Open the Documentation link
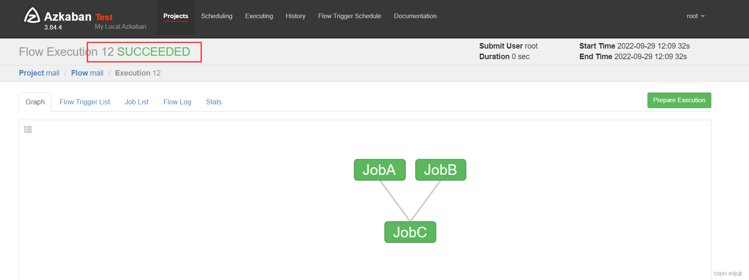Screen dimensions: 749x280 415,16
